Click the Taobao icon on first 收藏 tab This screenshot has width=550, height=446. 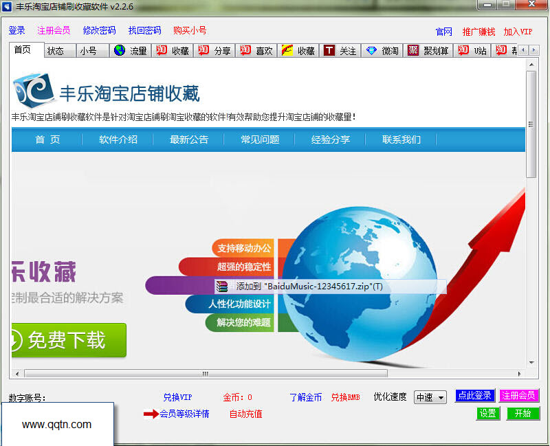point(162,50)
